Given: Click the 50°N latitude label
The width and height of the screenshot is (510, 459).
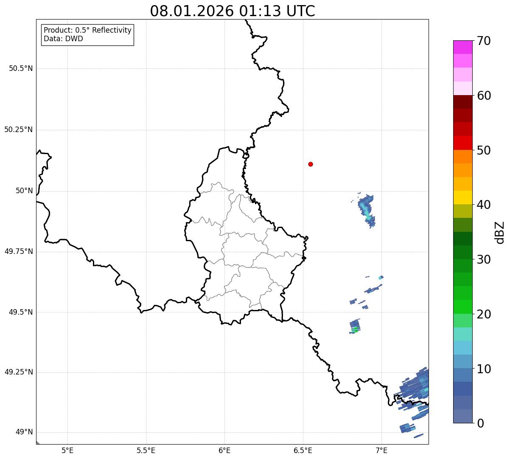Looking at the screenshot, I should 24,191.
